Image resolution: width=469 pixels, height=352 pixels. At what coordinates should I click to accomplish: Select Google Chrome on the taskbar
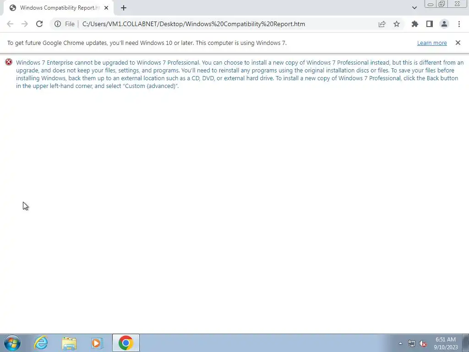pyautogui.click(x=126, y=343)
